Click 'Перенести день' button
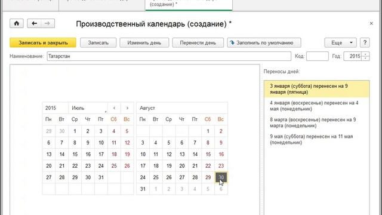The image size is (382, 215). tap(198, 42)
